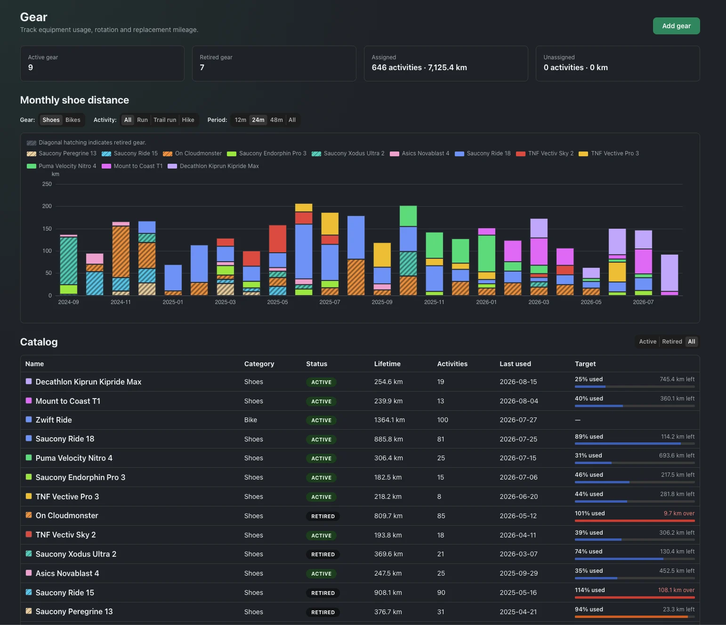Toggle Puma Velocity Nitro 4 legend entry
The width and height of the screenshot is (726, 625).
(62, 166)
